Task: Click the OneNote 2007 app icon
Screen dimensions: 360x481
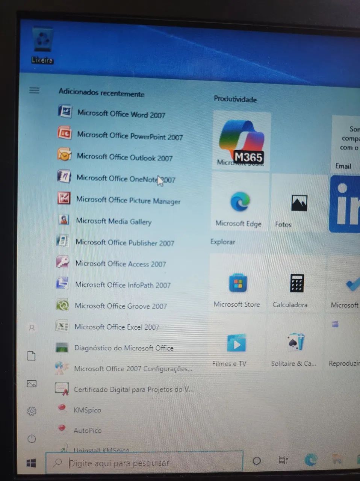Action: tap(64, 176)
